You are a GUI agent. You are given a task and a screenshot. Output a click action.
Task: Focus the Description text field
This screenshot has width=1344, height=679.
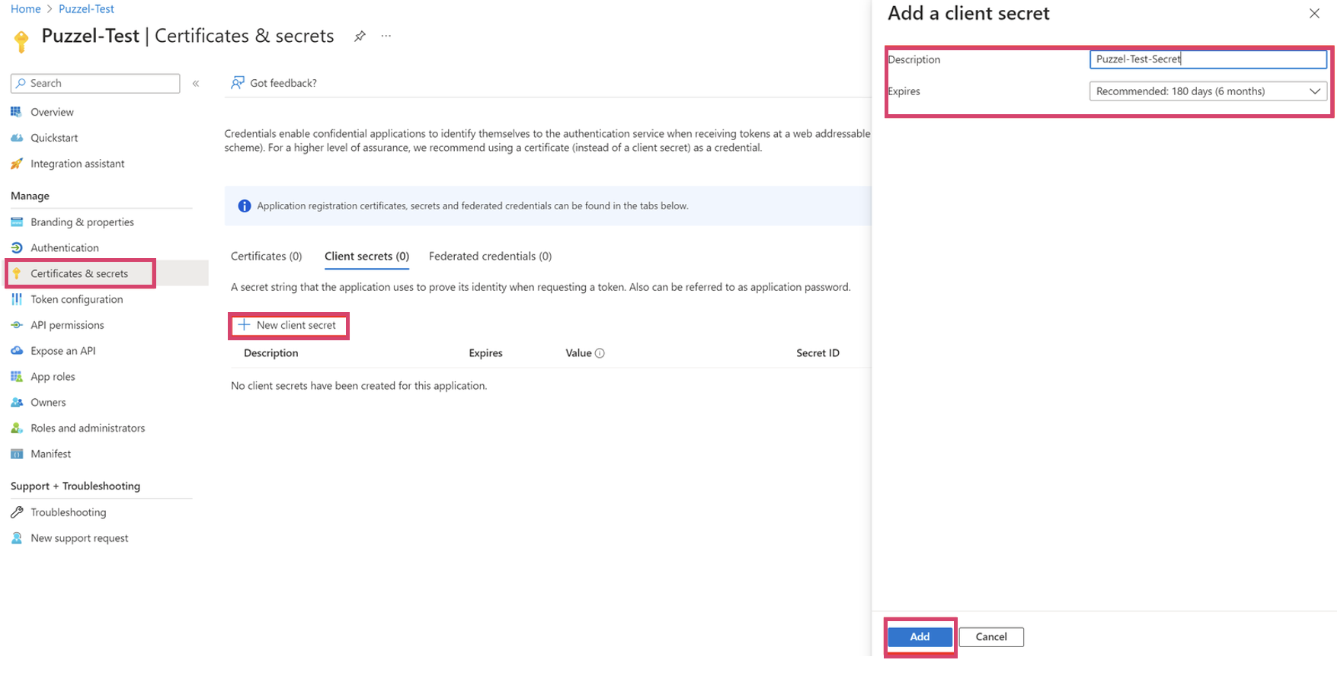[1208, 59]
